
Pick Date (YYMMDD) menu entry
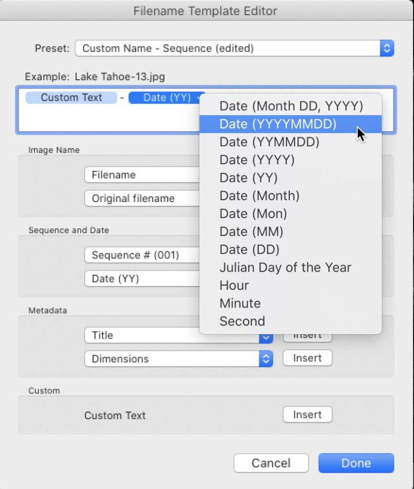[269, 142]
